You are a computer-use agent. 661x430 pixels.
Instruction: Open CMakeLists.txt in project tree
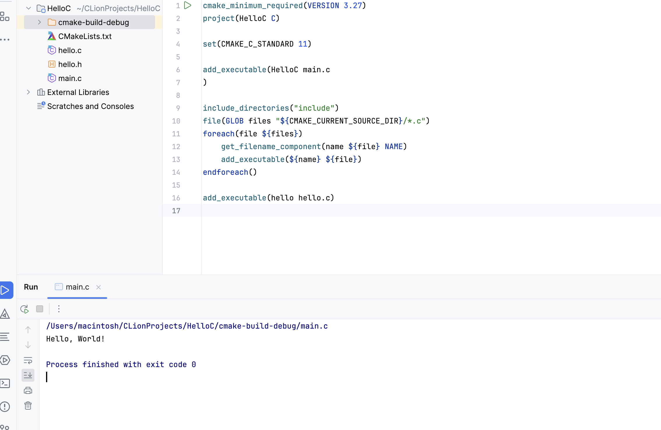pos(85,36)
